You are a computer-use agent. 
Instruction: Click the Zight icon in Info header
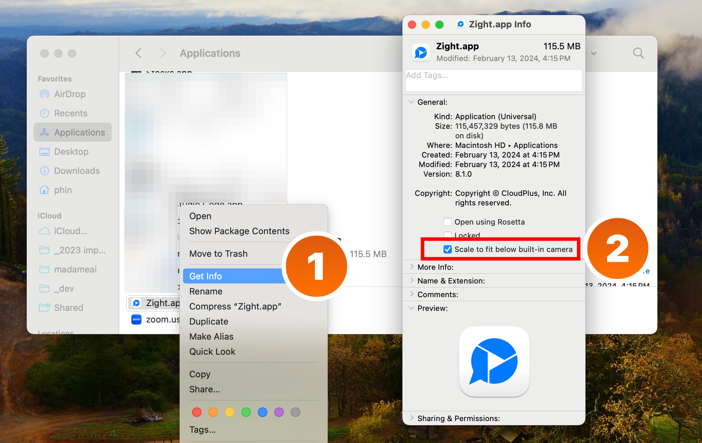(x=421, y=52)
